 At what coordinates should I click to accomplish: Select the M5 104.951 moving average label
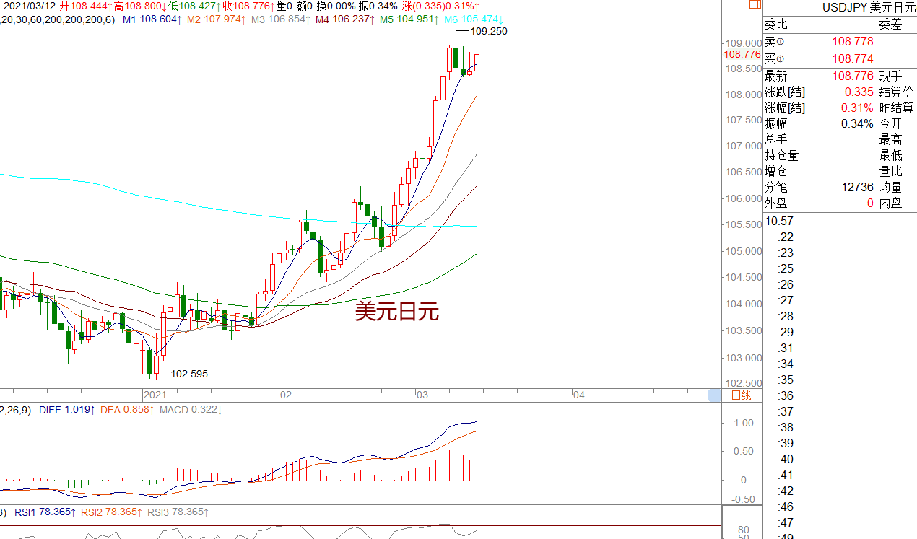click(409, 19)
